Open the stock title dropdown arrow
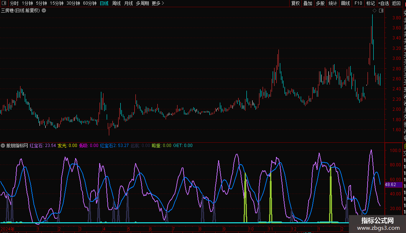The width and height of the screenshot is (406, 233). (44, 11)
